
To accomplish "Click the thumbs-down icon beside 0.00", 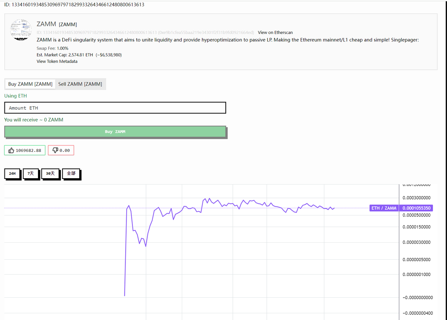I will (x=55, y=150).
